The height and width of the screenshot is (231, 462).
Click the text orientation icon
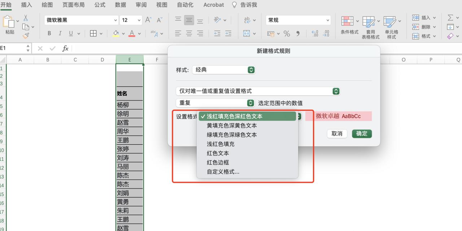(x=217, y=20)
